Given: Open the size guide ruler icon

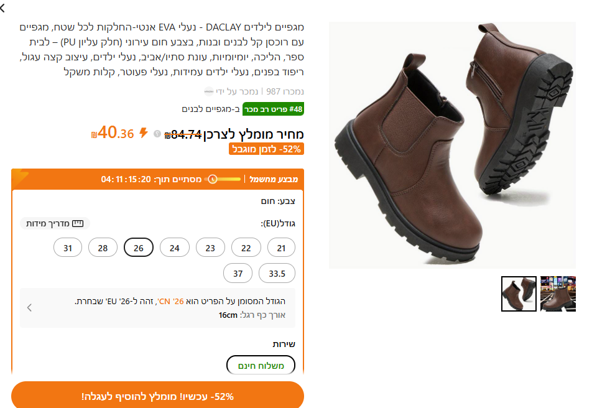Looking at the screenshot, I should click(x=78, y=223).
